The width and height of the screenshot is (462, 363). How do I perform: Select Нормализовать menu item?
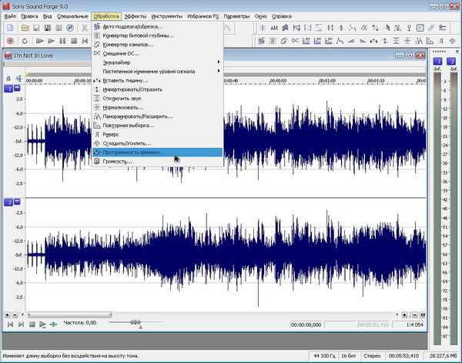point(158,107)
